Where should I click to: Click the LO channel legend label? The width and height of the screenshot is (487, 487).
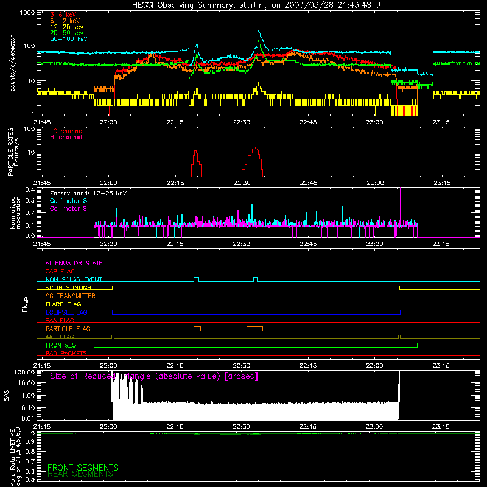pos(67,131)
